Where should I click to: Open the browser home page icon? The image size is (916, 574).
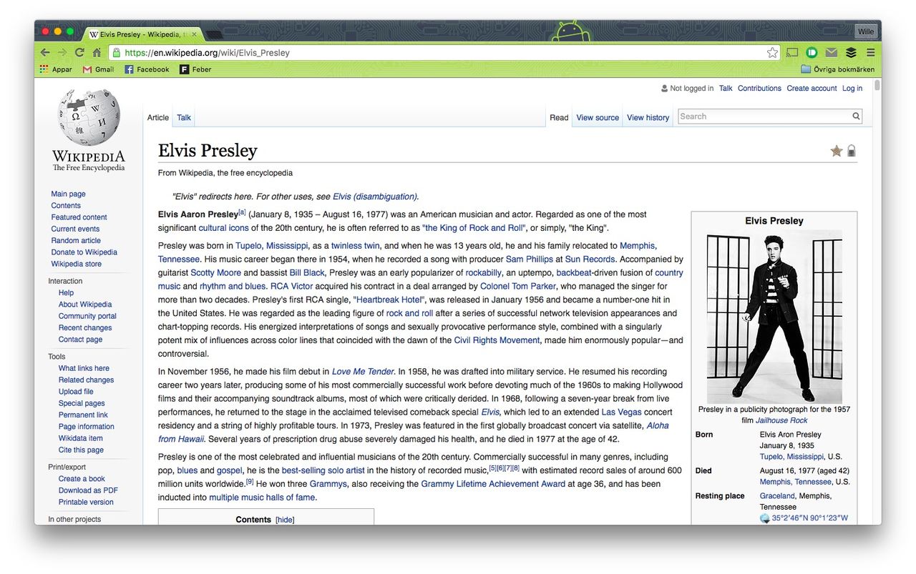coord(97,52)
